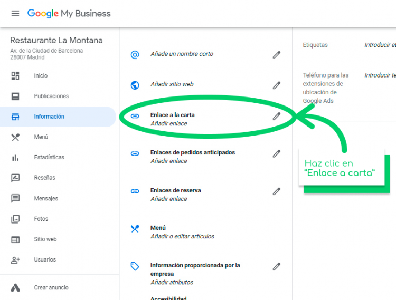The image size is (396, 300).
Task: Click Restaurante La Montana business name
Action: coord(56,41)
